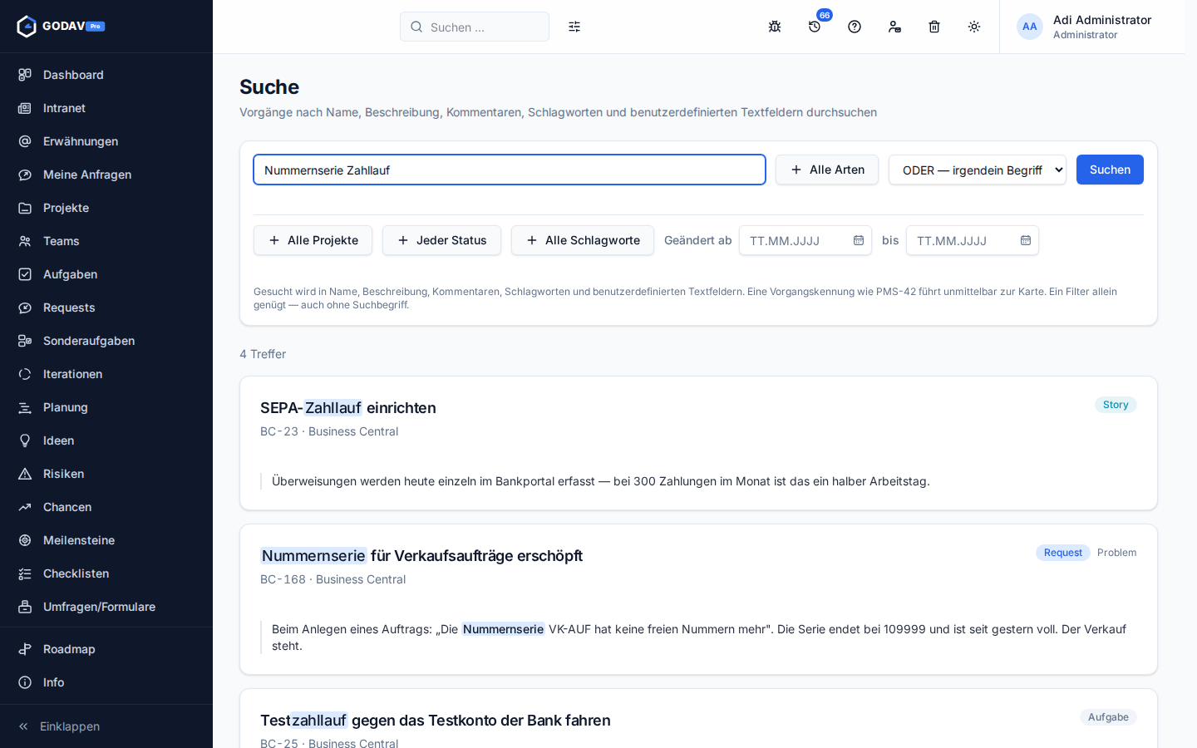This screenshot has width=1197, height=748.
Task: Open the history icon with 66 badge
Action: coord(815,27)
